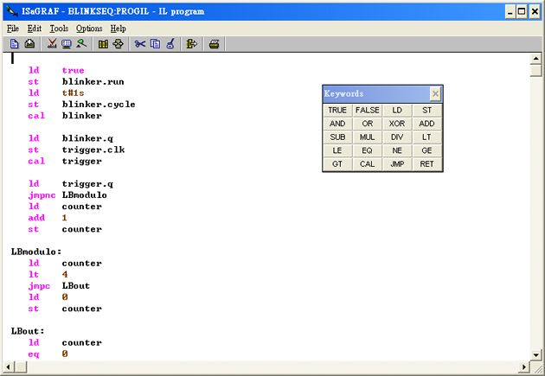Image resolution: width=545 pixels, height=376 pixels.
Task: Click the door-with-arrow icon in toolbar
Action: (192, 43)
